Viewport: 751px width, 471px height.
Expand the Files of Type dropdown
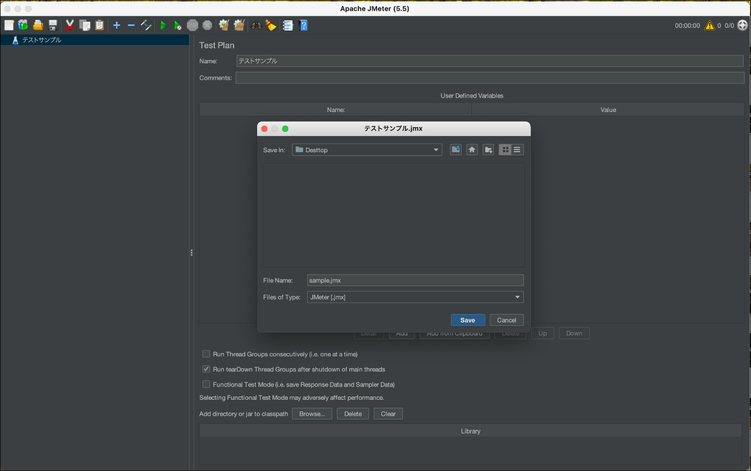pos(415,297)
